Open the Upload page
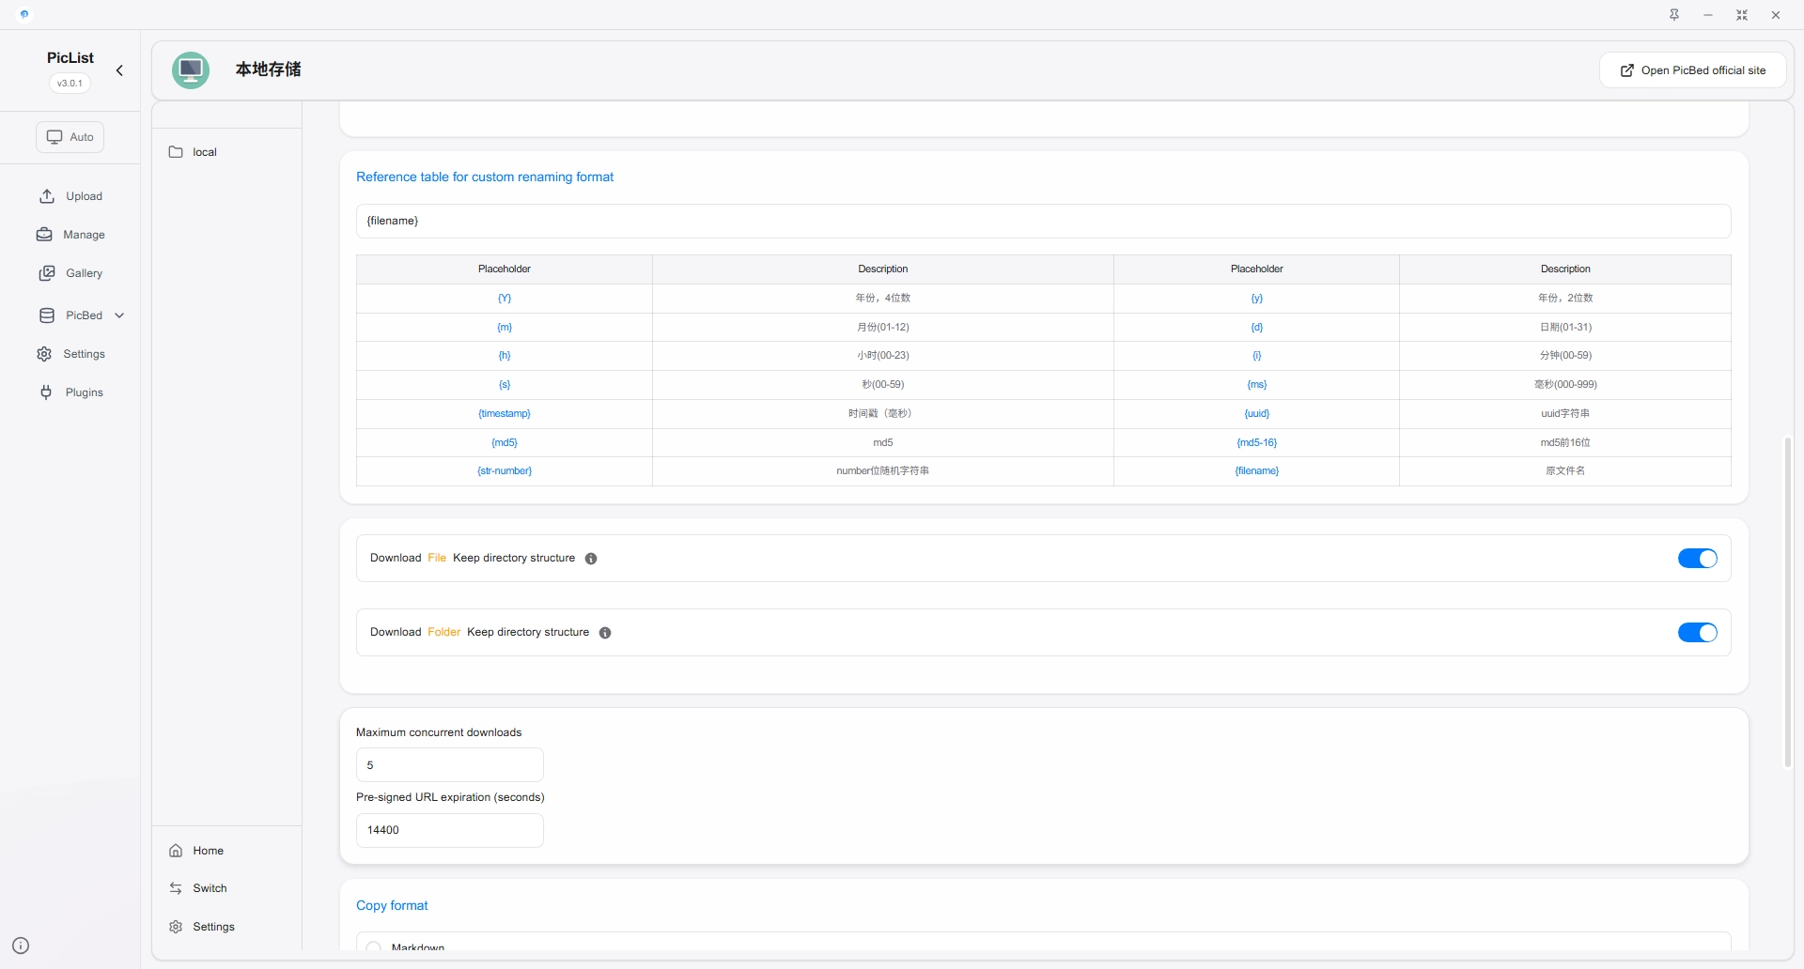This screenshot has width=1804, height=969. click(x=70, y=196)
